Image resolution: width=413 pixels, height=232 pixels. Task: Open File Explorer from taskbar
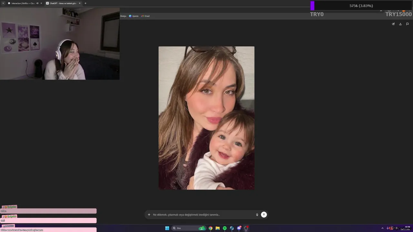pos(217,228)
